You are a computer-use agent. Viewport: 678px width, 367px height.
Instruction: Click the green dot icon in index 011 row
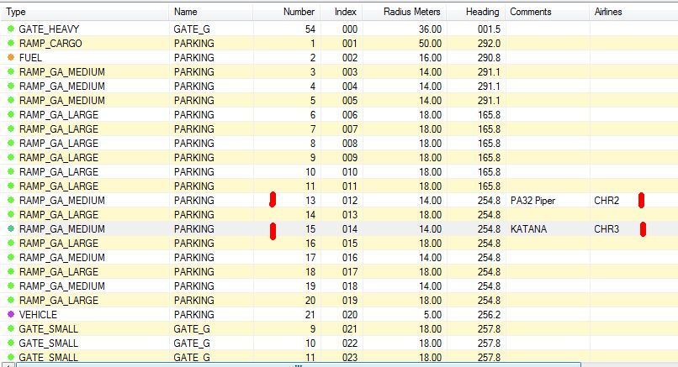pyautogui.click(x=11, y=186)
